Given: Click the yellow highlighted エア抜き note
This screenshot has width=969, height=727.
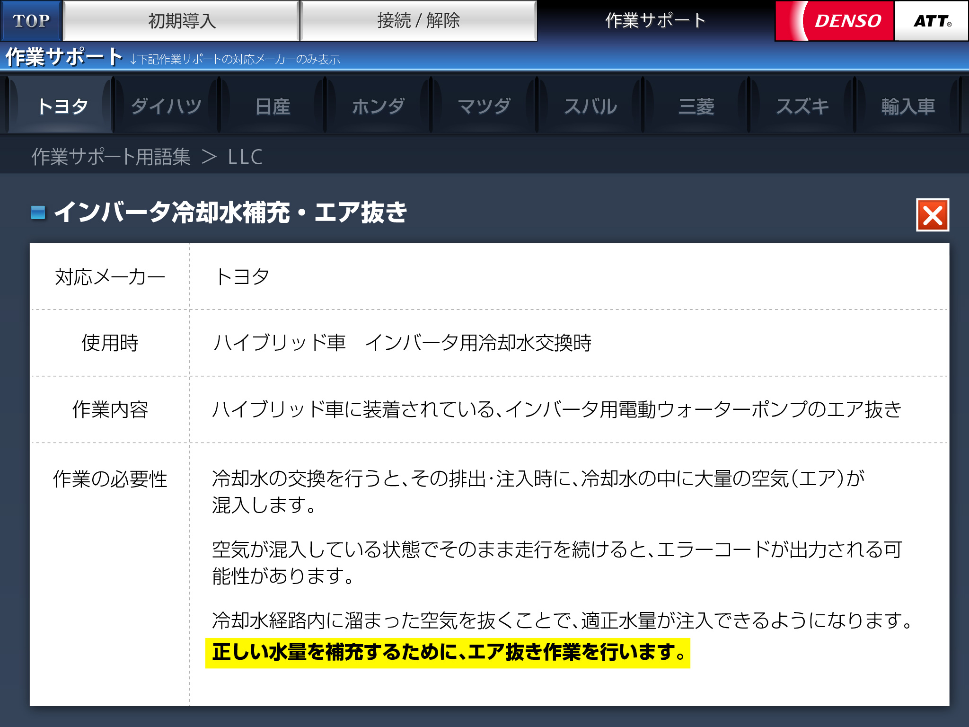Looking at the screenshot, I should coord(448,653).
